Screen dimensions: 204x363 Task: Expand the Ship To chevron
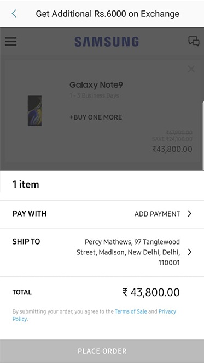[x=190, y=252]
